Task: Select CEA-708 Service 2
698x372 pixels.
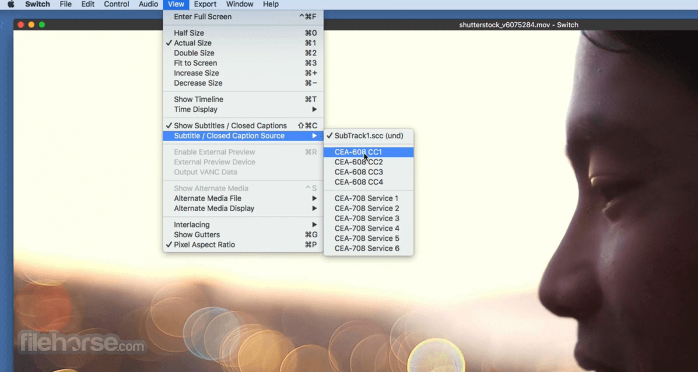Action: coord(369,208)
